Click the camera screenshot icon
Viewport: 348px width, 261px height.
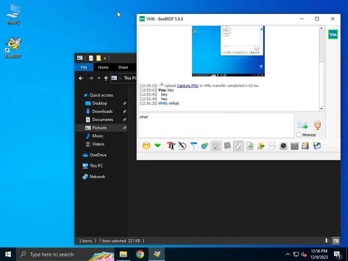(283, 146)
